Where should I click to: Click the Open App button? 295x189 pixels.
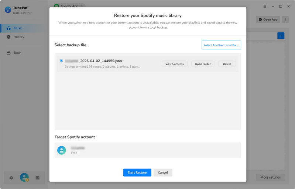coord(268,19)
